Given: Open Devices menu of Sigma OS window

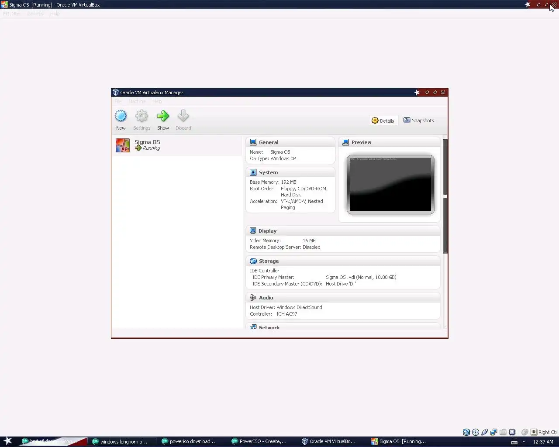Looking at the screenshot, I should pyautogui.click(x=35, y=14).
